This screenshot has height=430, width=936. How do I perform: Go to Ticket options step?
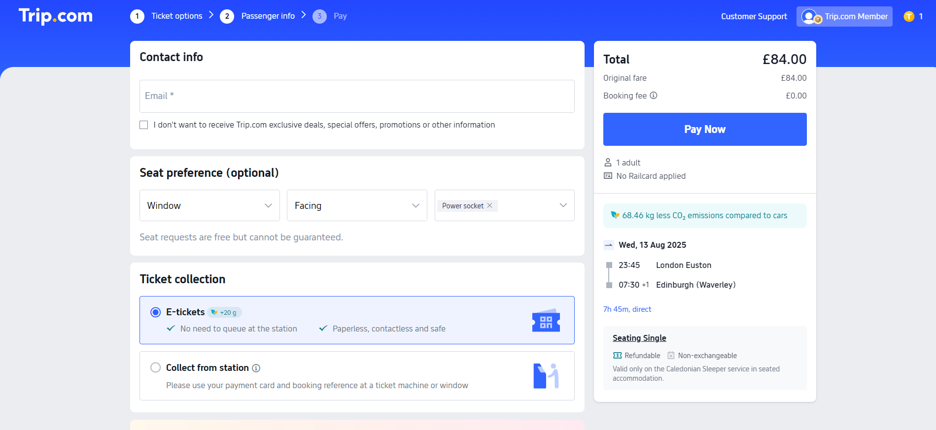click(177, 16)
